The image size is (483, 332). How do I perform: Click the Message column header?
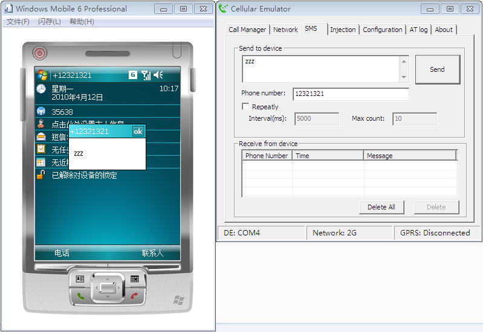pyautogui.click(x=410, y=155)
